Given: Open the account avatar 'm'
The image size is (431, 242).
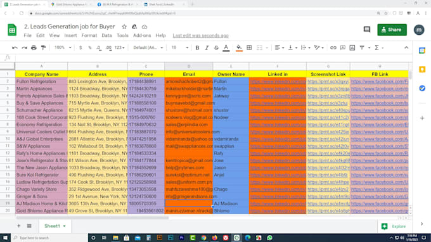Looking at the screenshot, I should coord(419,30).
